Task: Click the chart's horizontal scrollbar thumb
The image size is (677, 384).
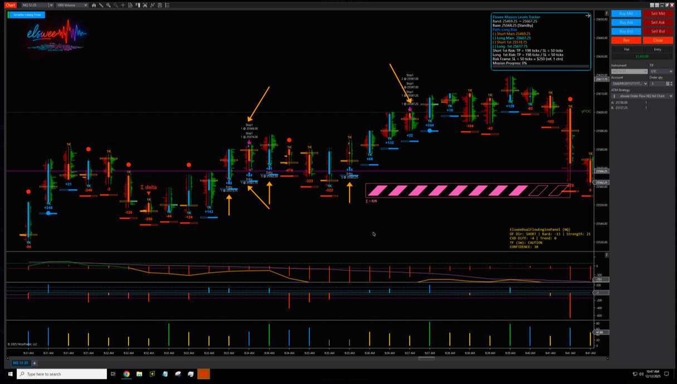Action: coord(426,358)
